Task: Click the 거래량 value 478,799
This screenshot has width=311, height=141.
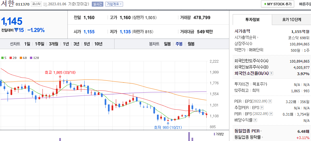Action: click(202, 17)
